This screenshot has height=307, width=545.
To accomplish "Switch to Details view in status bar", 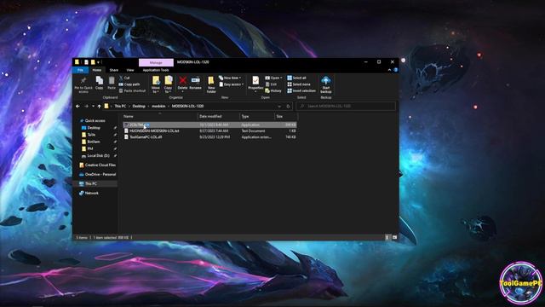I will tap(387, 237).
